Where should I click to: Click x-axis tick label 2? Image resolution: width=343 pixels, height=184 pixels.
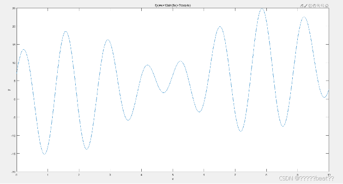pyautogui.click(x=79, y=175)
